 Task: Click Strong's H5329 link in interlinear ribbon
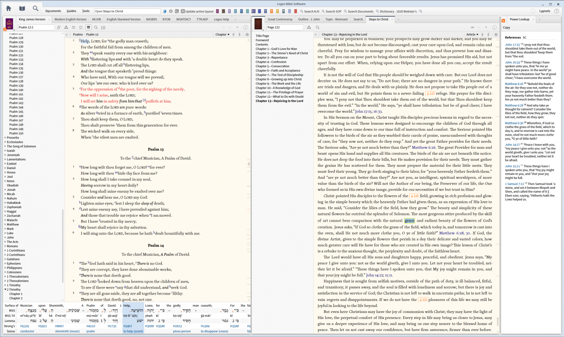(x=24, y=326)
